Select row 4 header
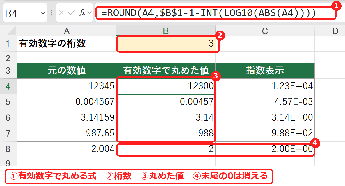Viewport: 345px width, 186px height. (8, 86)
